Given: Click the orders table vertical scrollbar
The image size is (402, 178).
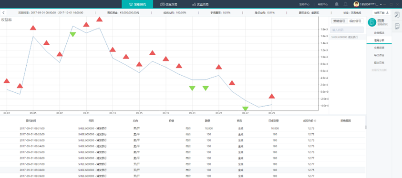Looking at the screenshot, I should (x=366, y=127).
